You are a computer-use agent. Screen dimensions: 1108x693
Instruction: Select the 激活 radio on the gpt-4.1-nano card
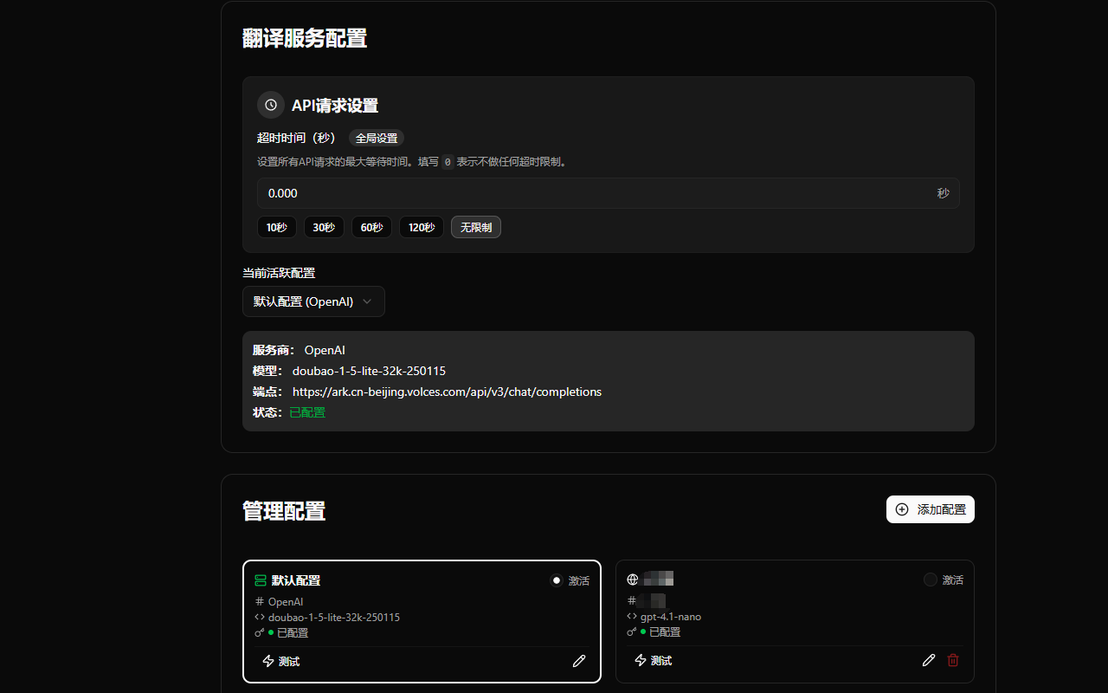point(930,580)
